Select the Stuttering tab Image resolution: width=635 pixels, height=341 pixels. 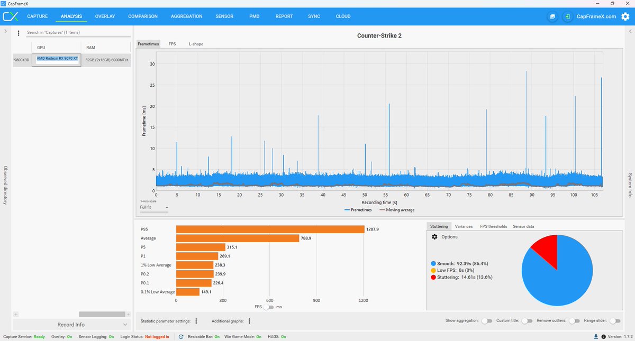click(439, 226)
